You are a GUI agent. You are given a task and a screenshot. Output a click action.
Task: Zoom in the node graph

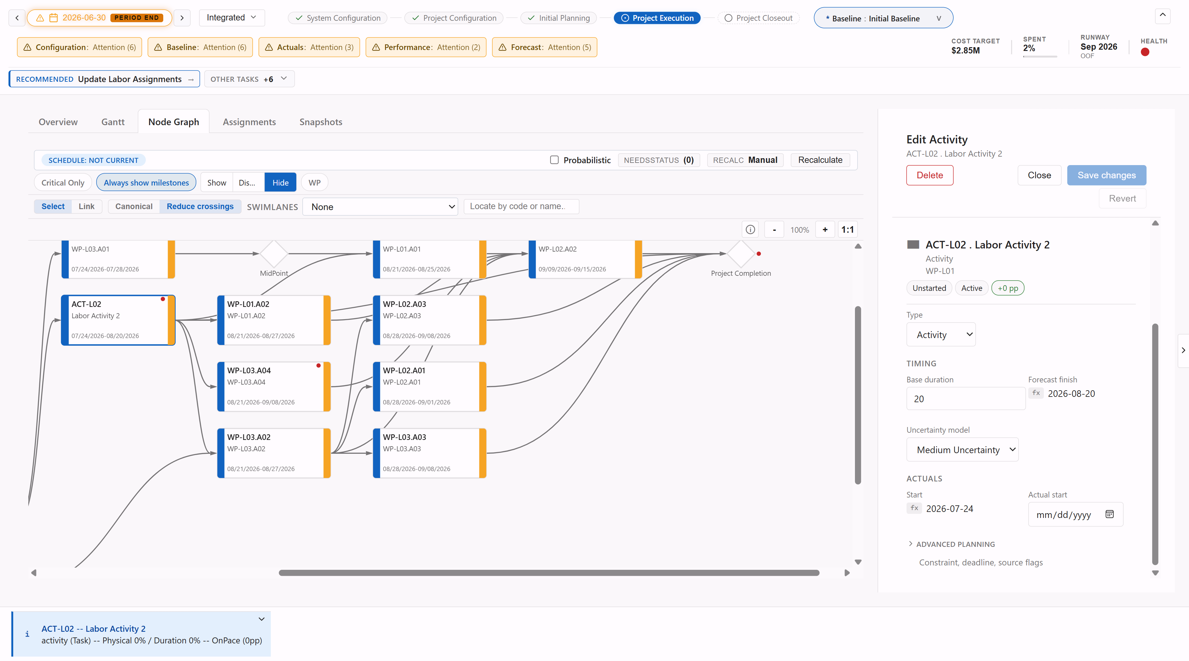click(825, 230)
